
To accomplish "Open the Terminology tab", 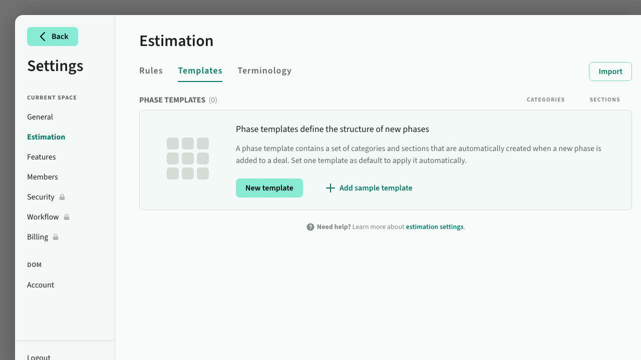I will (x=264, y=70).
